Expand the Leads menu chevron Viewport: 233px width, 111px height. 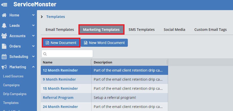(x=33, y=26)
